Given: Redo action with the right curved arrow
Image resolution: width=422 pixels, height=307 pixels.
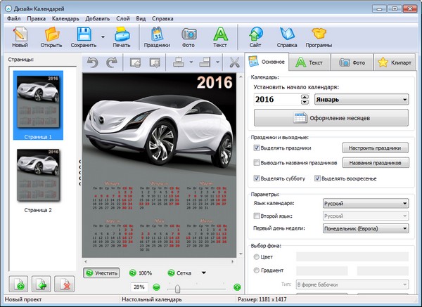Looking at the screenshot, I should pyautogui.click(x=112, y=63).
